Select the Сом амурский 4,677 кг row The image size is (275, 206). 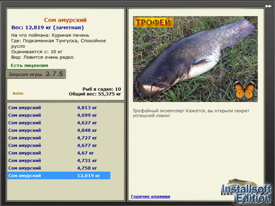[59, 145]
